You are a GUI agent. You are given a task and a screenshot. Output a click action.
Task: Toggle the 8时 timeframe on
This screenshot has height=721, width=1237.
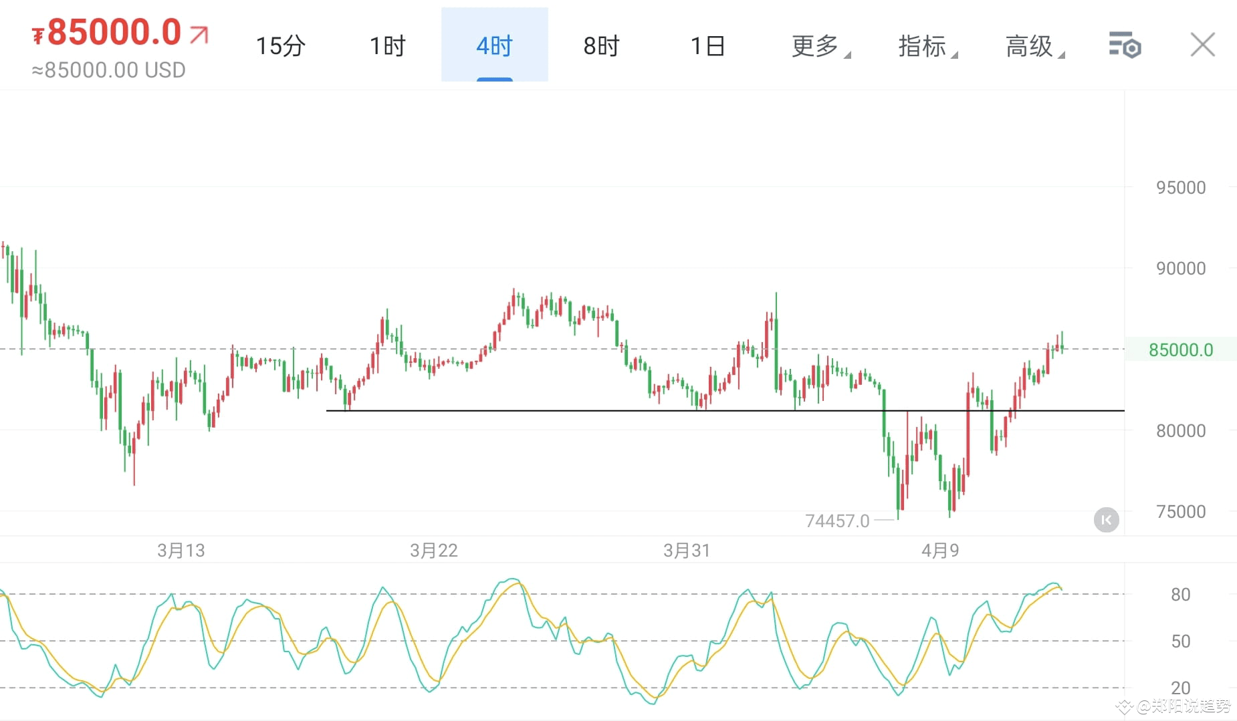tap(600, 45)
